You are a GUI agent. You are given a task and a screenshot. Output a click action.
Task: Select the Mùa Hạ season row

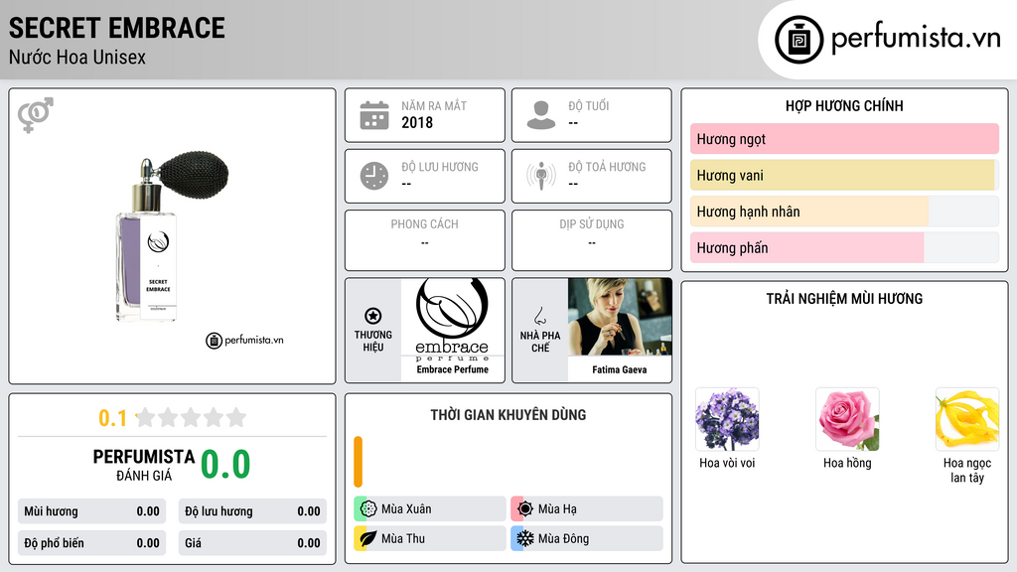(587, 508)
